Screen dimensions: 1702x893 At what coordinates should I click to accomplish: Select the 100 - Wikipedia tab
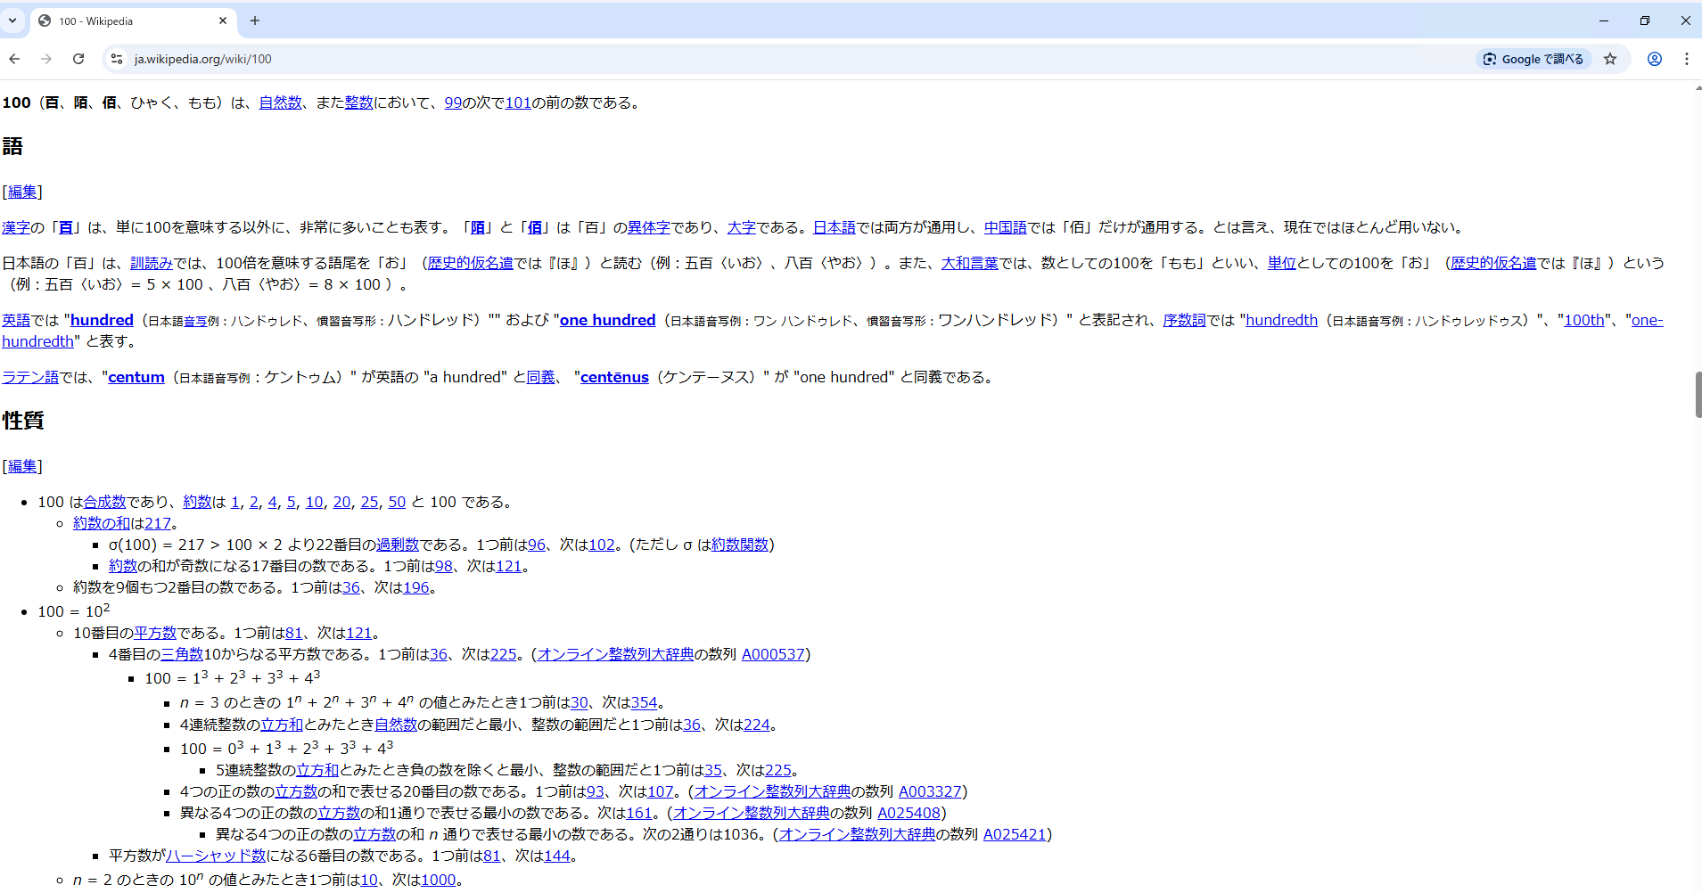coord(134,20)
